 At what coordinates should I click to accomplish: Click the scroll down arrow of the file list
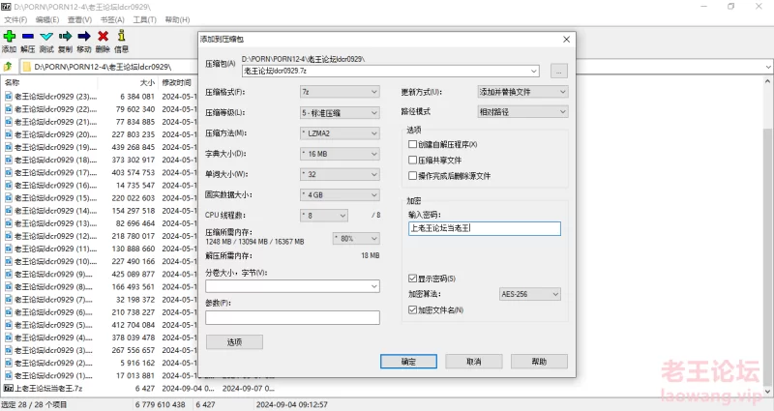tap(767, 392)
